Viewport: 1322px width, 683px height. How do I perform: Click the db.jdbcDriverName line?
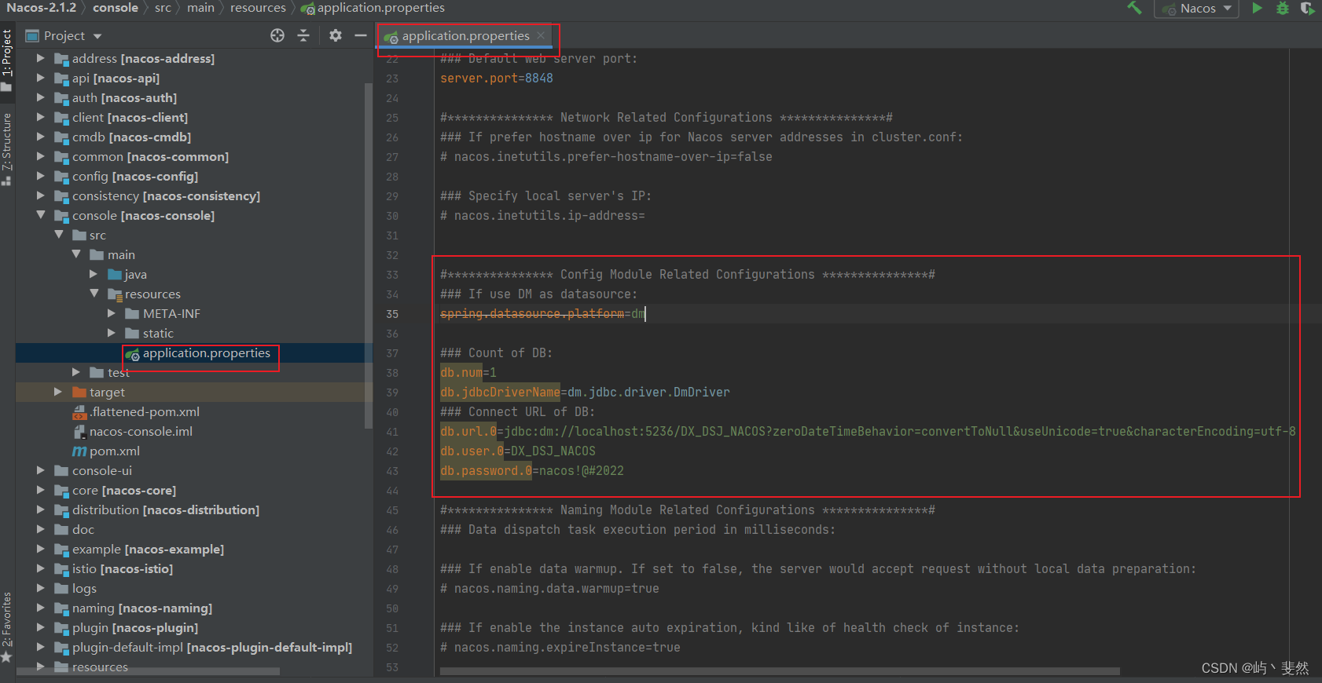pyautogui.click(x=585, y=392)
